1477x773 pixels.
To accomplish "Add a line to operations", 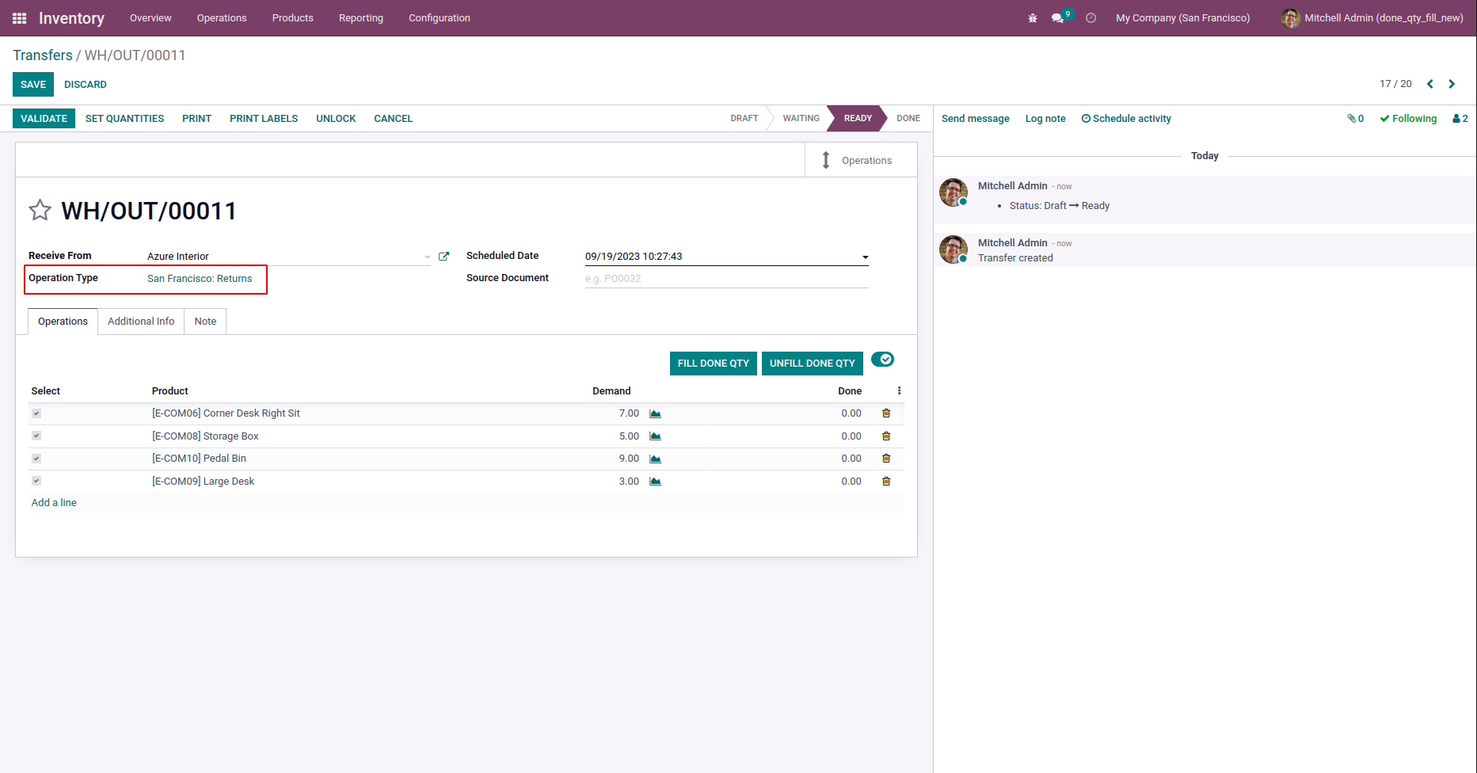I will coord(54,503).
